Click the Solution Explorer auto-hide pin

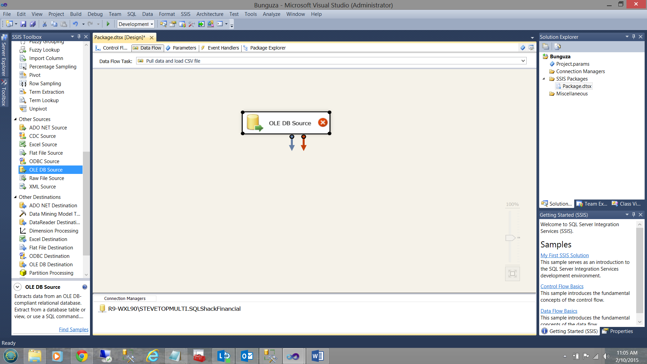(634, 37)
